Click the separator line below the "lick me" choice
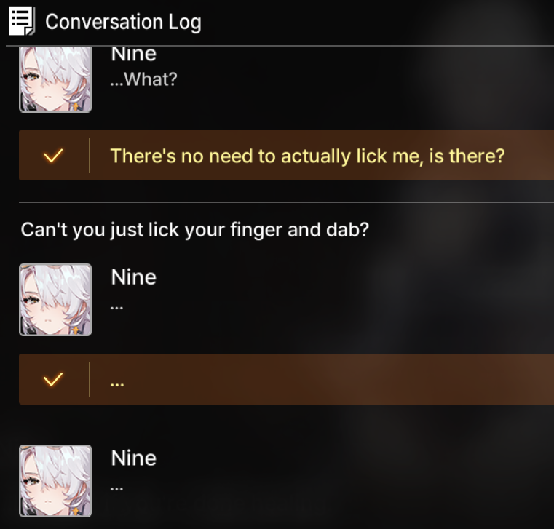Viewport: 554px width, 529px height. click(286, 203)
